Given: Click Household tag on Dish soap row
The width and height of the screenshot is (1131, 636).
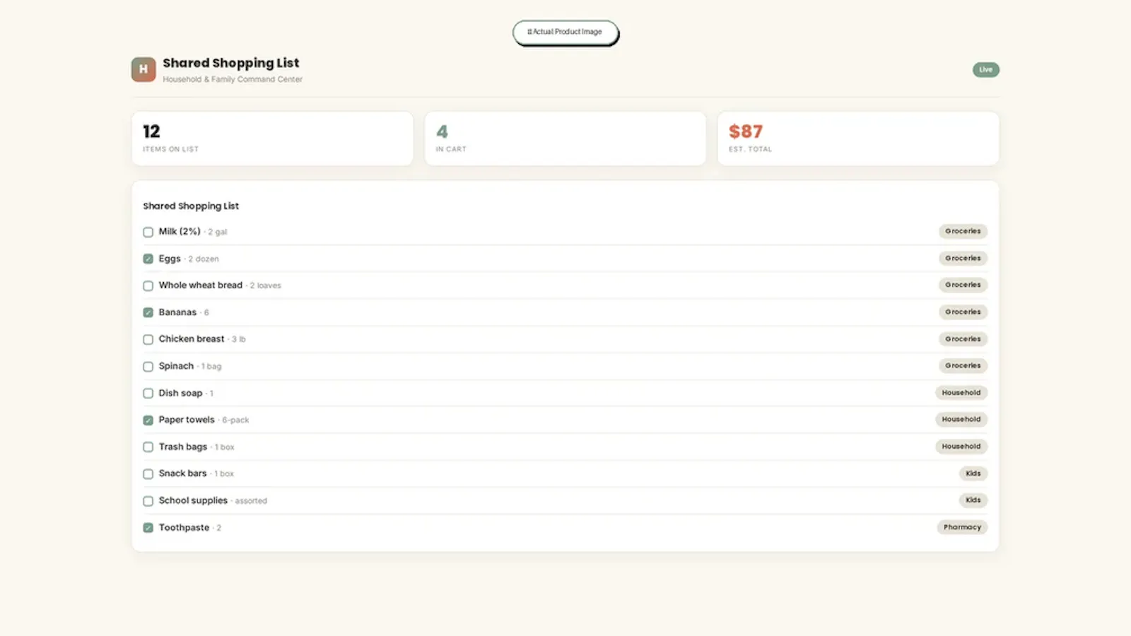Looking at the screenshot, I should click(x=961, y=392).
